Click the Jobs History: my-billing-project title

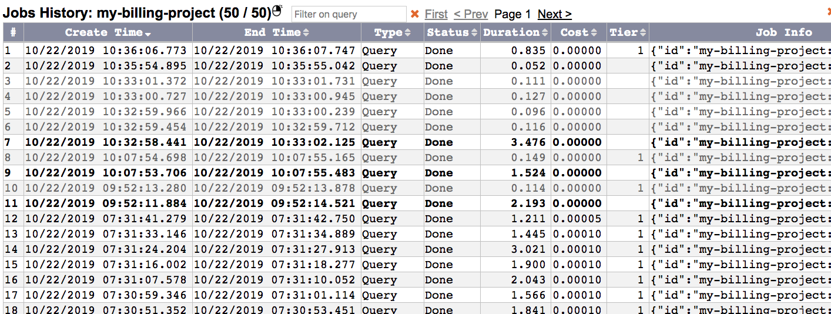tap(138, 13)
